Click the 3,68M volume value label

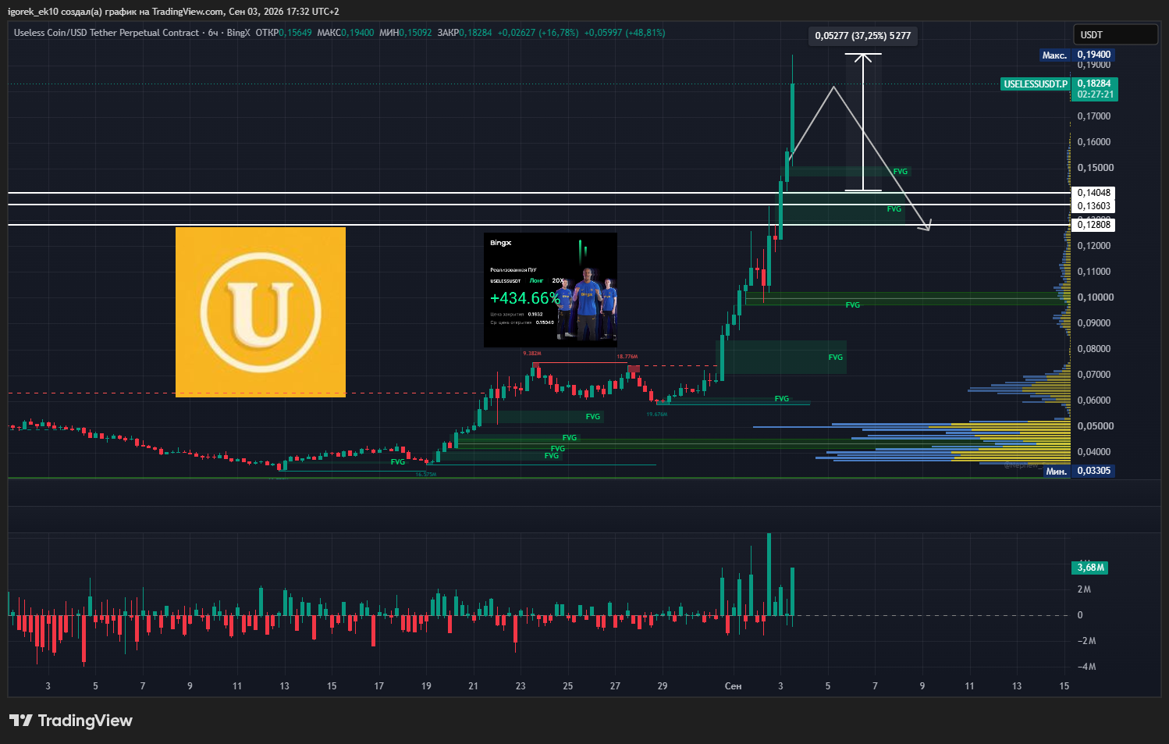(1091, 568)
